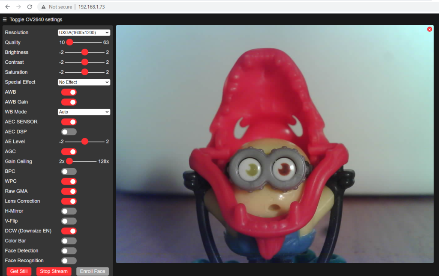439x276 pixels.
Task: Disable the WPC toggle
Action: (69, 181)
